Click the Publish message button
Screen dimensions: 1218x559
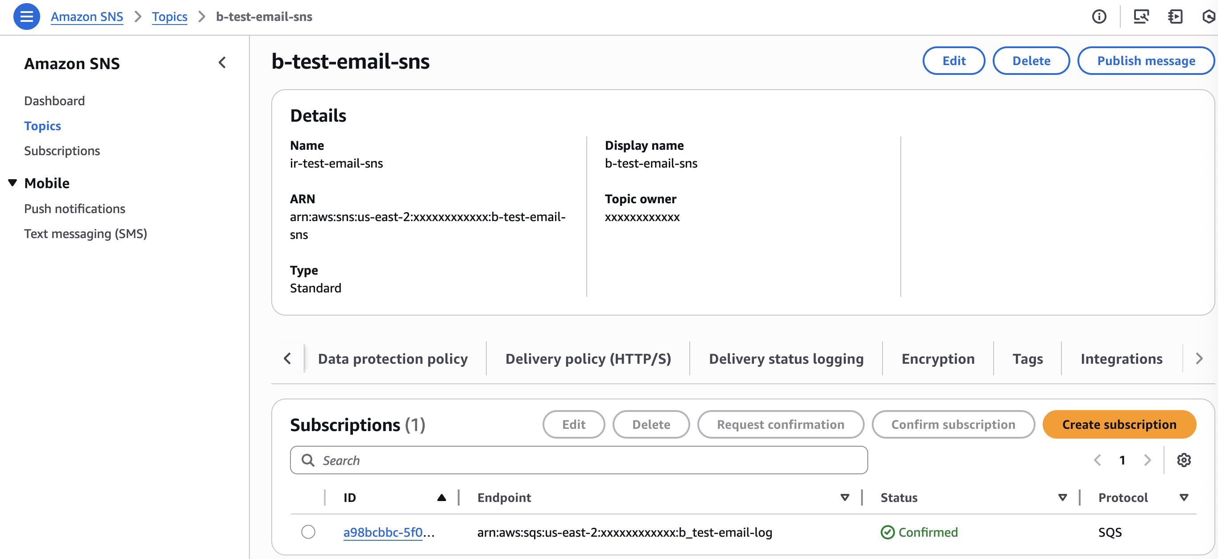click(x=1146, y=61)
